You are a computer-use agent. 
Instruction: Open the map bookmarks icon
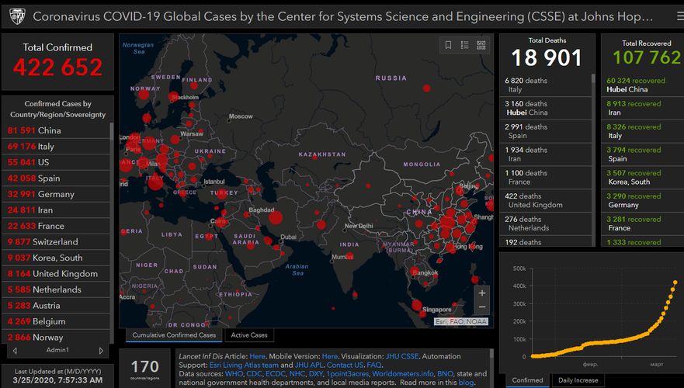[448, 45]
